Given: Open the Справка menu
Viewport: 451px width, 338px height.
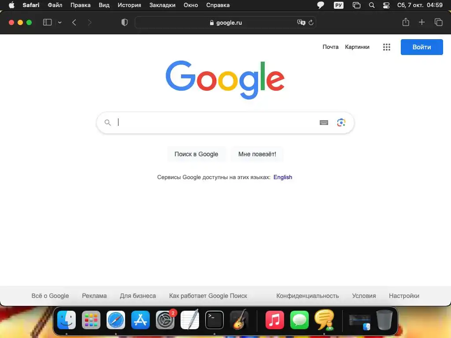Looking at the screenshot, I should (x=218, y=5).
